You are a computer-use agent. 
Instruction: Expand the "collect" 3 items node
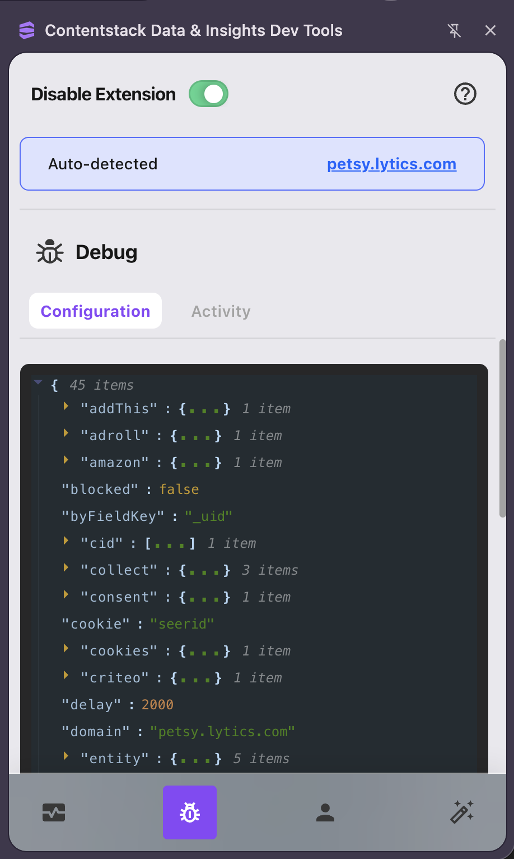click(66, 567)
